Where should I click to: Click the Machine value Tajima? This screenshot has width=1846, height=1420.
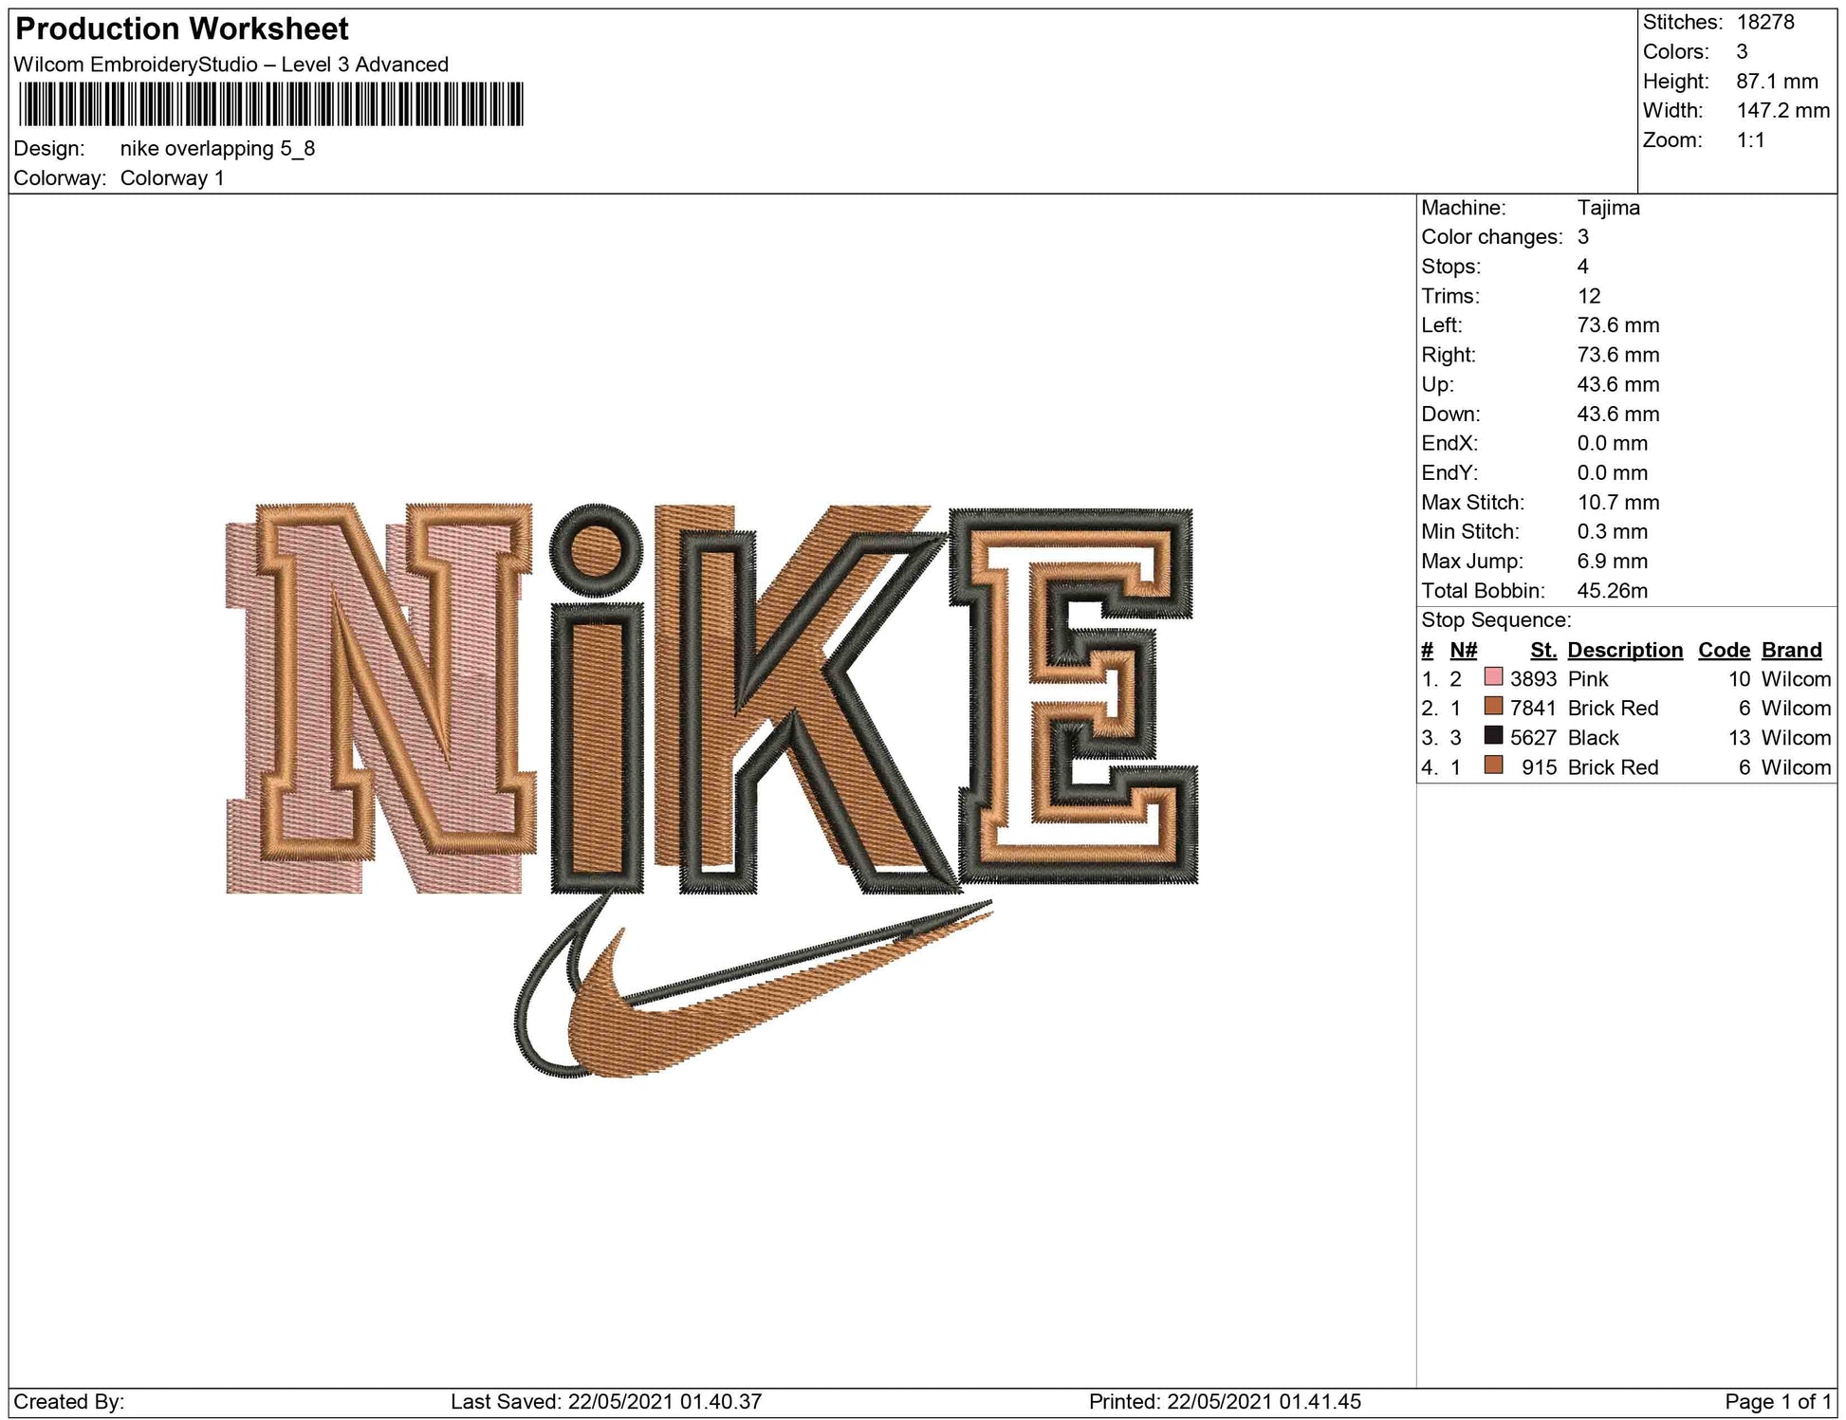click(x=1608, y=208)
